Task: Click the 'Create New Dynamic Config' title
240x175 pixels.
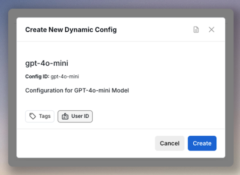Action: coord(71,30)
